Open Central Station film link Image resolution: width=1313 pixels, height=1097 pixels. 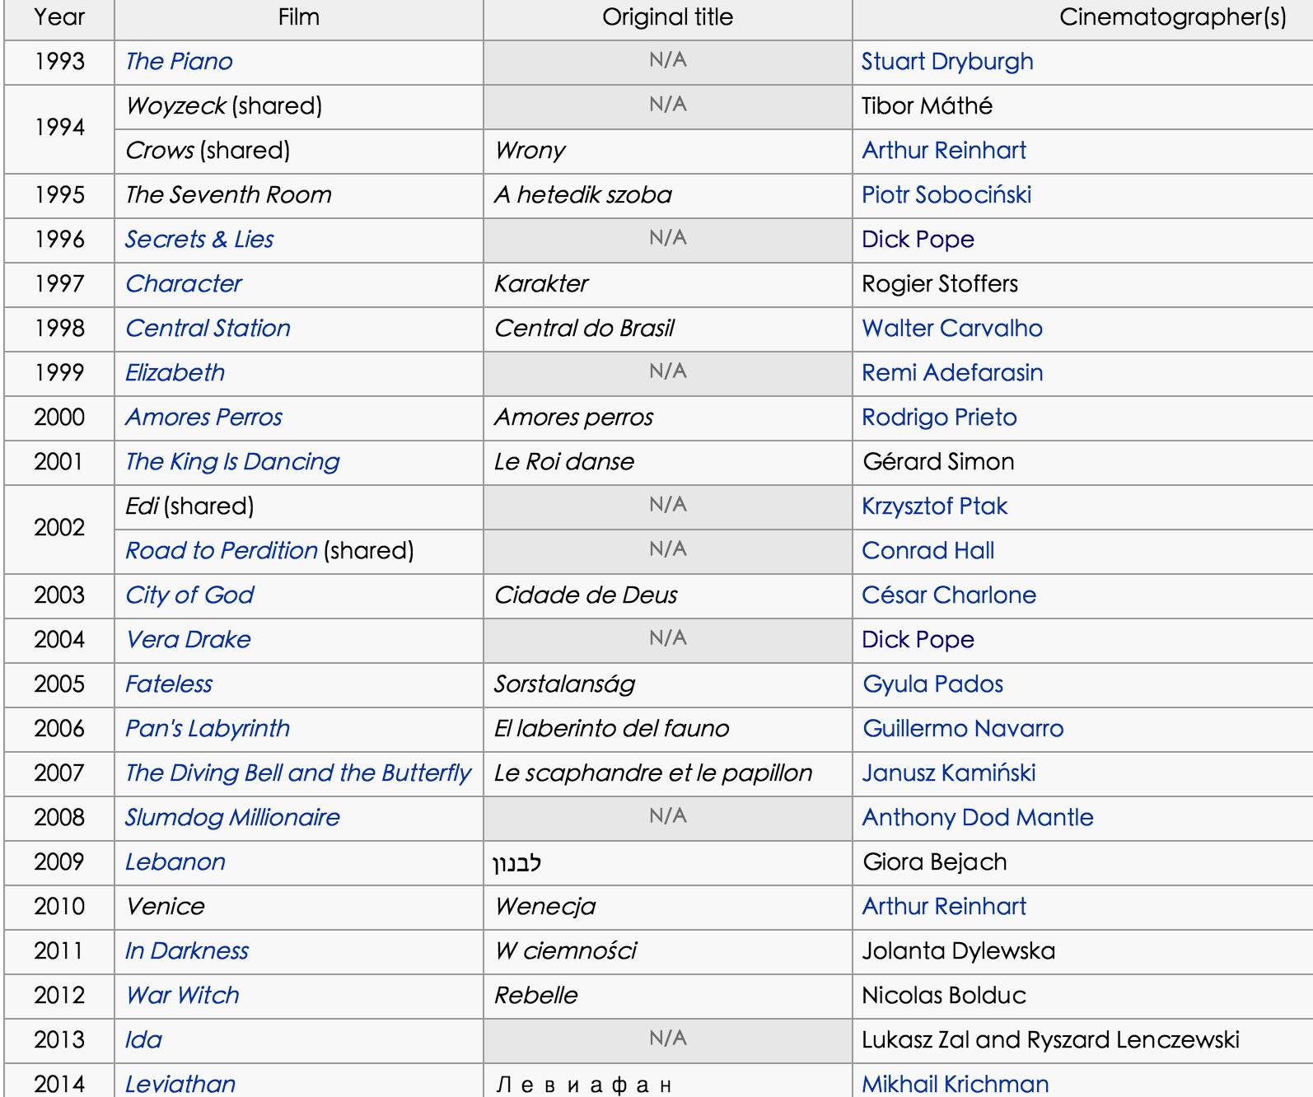pos(208,329)
